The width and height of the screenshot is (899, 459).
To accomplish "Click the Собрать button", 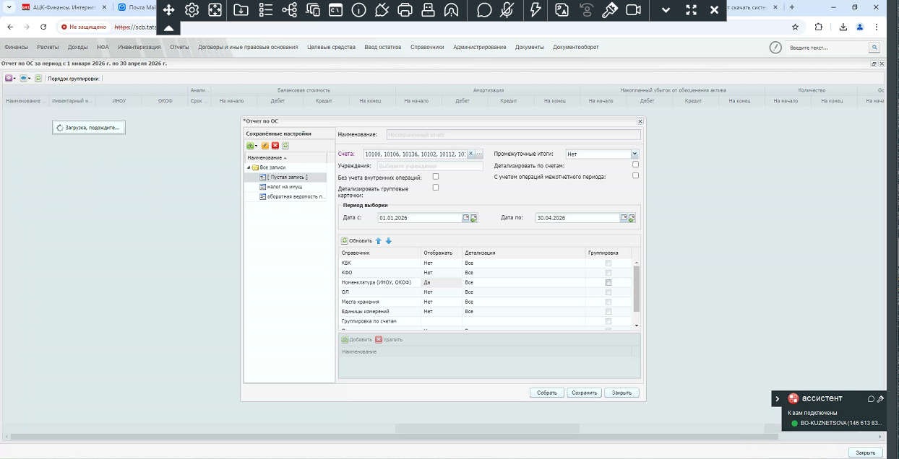I will pos(547,393).
